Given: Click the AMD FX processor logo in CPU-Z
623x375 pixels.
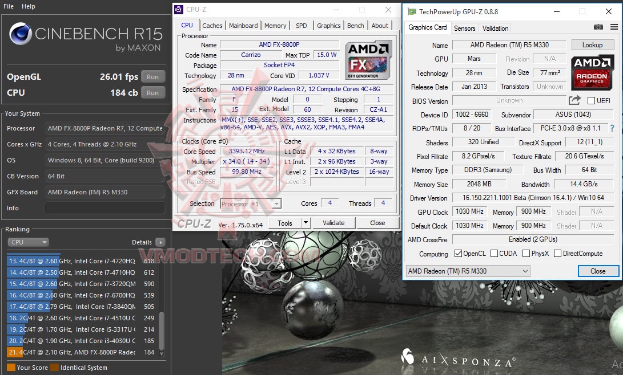Looking at the screenshot, I should pyautogui.click(x=368, y=60).
